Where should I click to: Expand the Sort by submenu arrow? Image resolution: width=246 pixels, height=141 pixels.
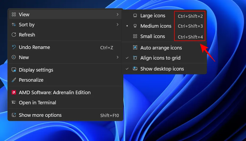click(117, 24)
